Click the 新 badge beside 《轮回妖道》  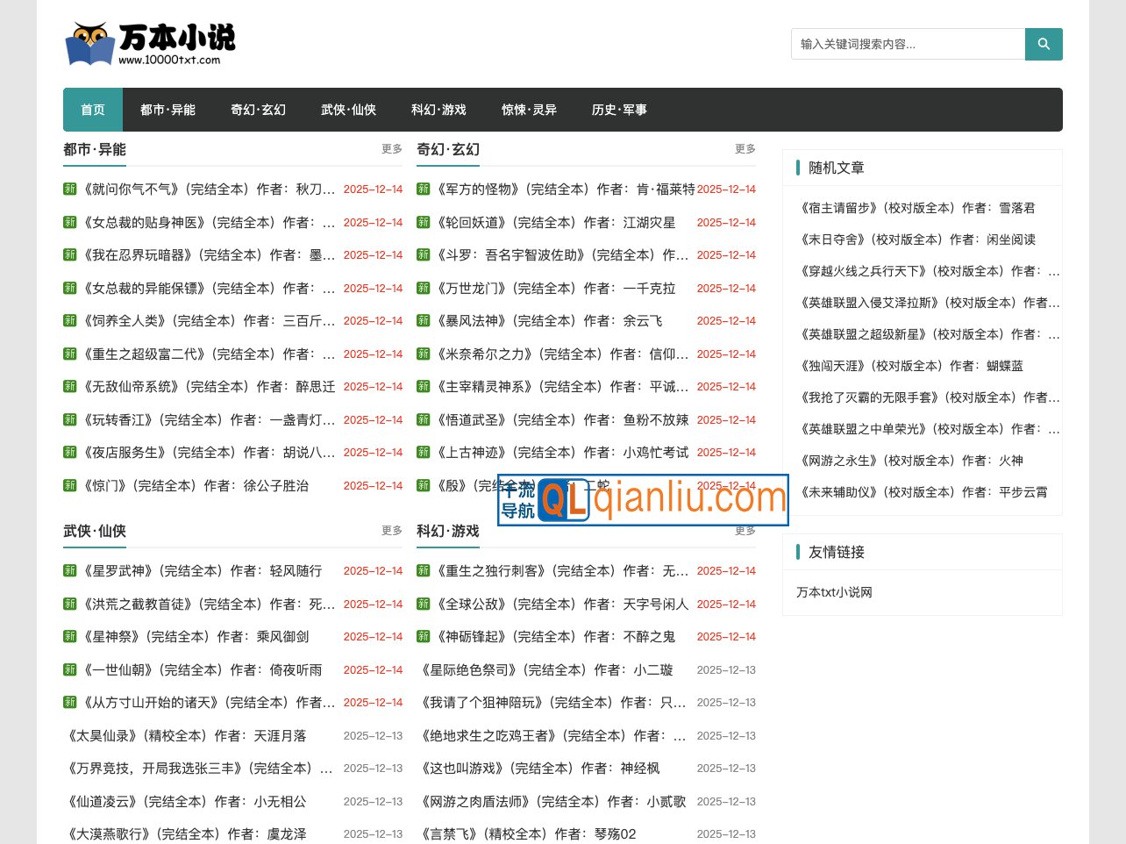pos(423,222)
